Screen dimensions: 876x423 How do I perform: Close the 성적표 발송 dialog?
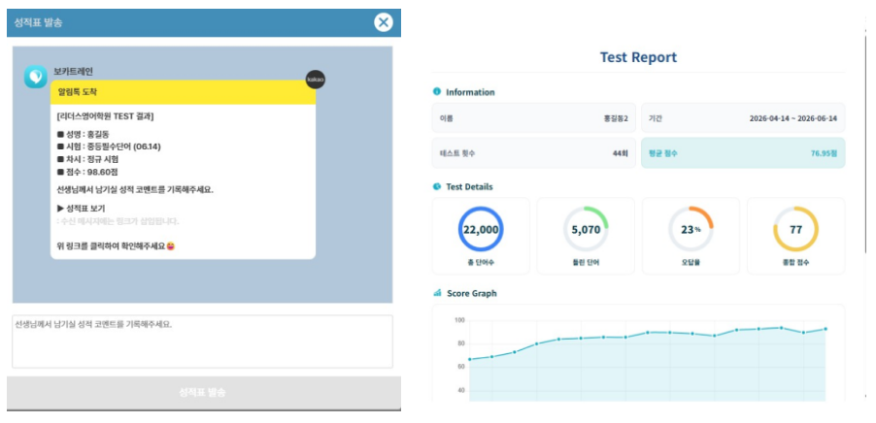pyautogui.click(x=384, y=22)
